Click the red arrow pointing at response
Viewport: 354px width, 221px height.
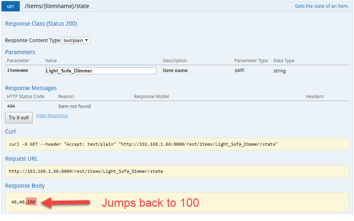pyautogui.click(x=65, y=202)
